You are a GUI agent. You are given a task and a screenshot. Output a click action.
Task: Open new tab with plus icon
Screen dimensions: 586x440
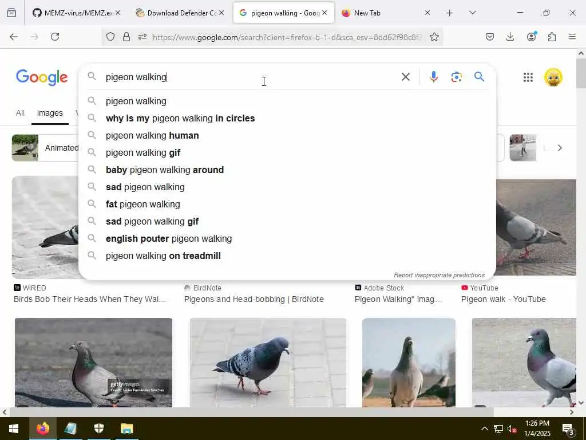point(450,13)
